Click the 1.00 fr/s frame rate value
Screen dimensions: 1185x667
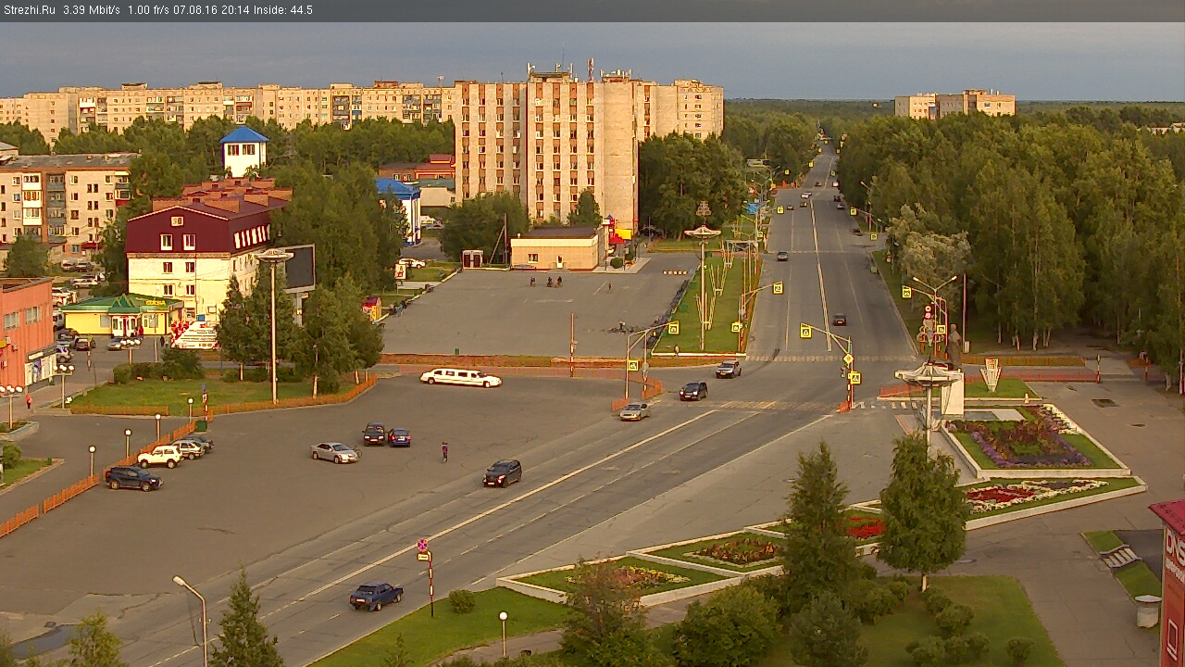click(x=149, y=10)
